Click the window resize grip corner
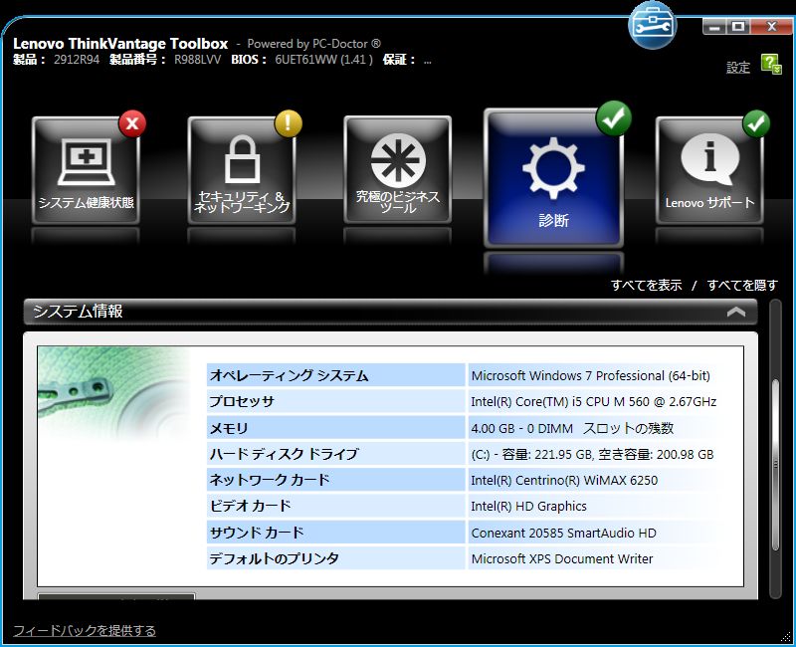 point(787,638)
